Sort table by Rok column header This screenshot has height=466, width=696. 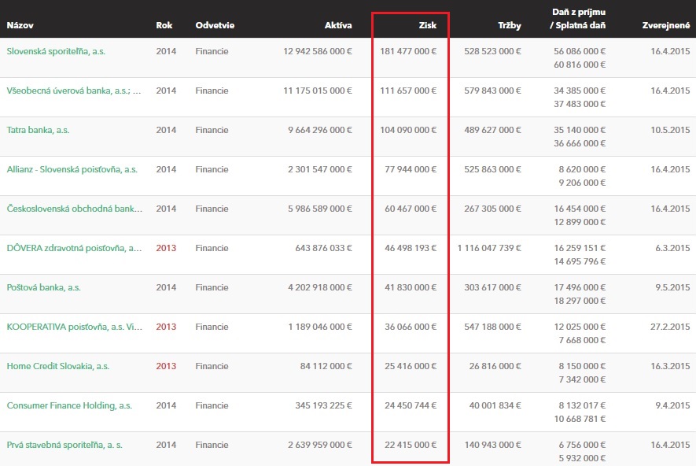point(164,25)
